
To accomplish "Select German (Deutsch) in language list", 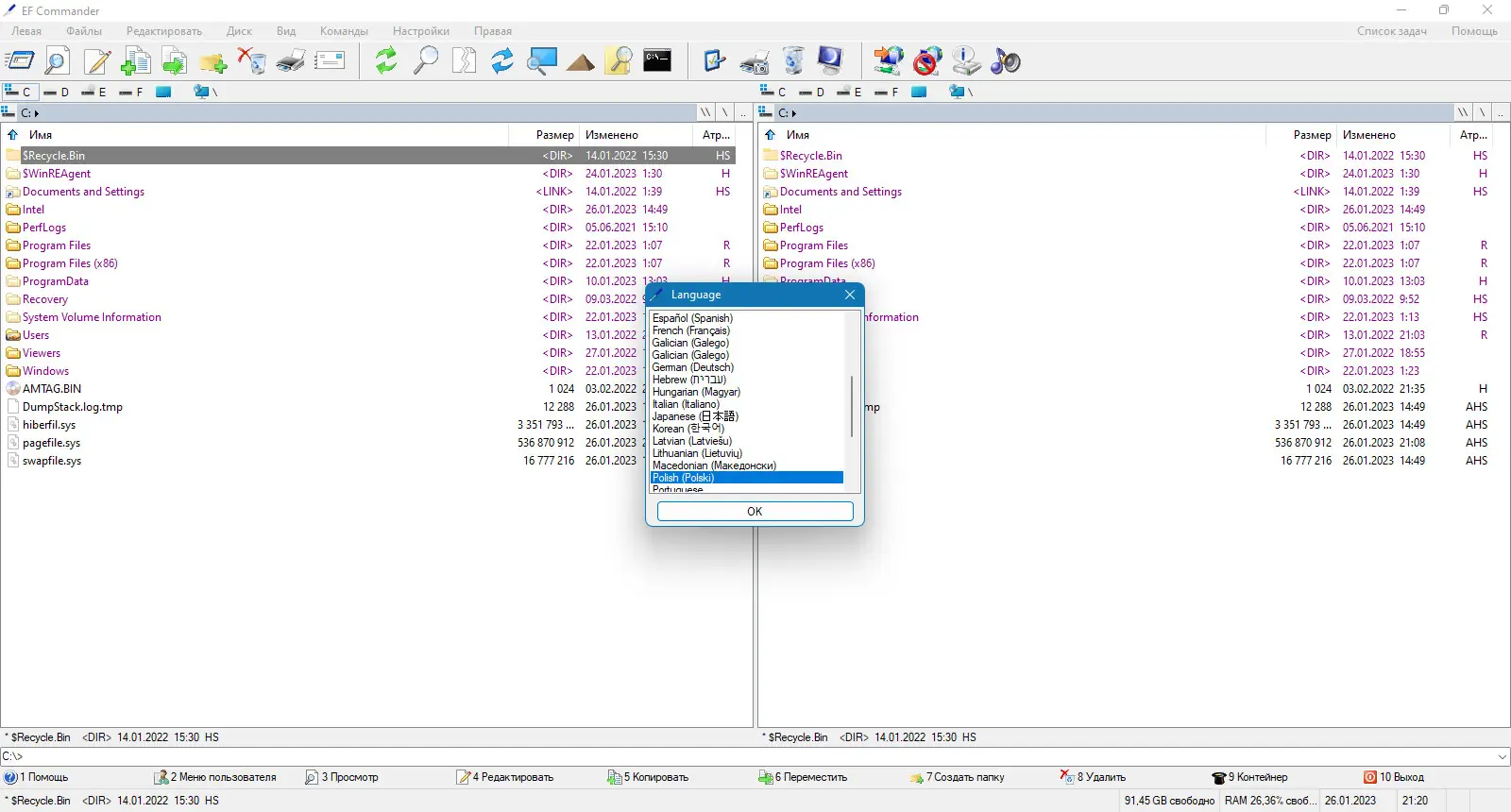I will point(693,367).
